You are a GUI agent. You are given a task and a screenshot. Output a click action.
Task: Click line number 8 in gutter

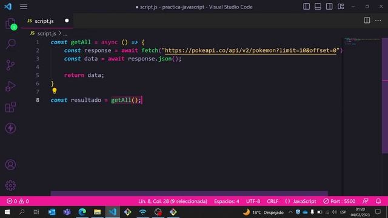tap(38, 100)
